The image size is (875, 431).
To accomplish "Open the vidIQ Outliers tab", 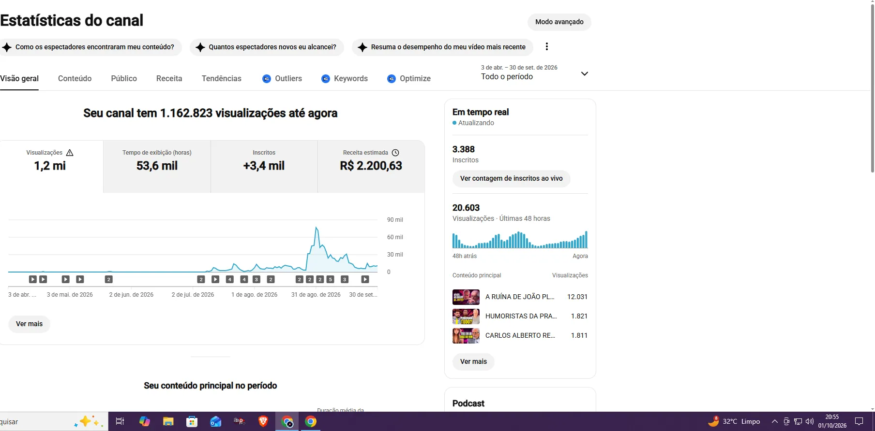I will pos(282,78).
